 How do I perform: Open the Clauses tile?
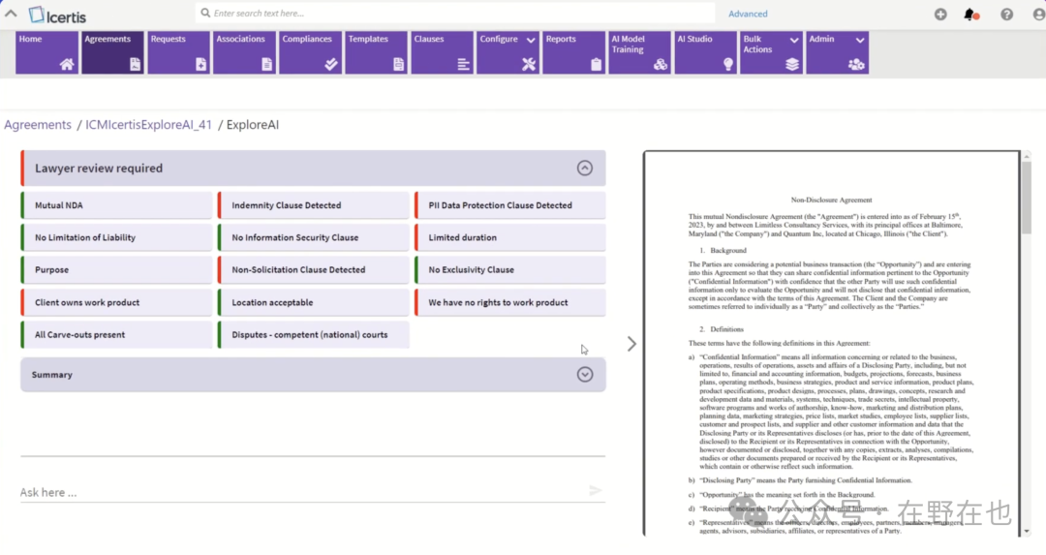tap(442, 52)
